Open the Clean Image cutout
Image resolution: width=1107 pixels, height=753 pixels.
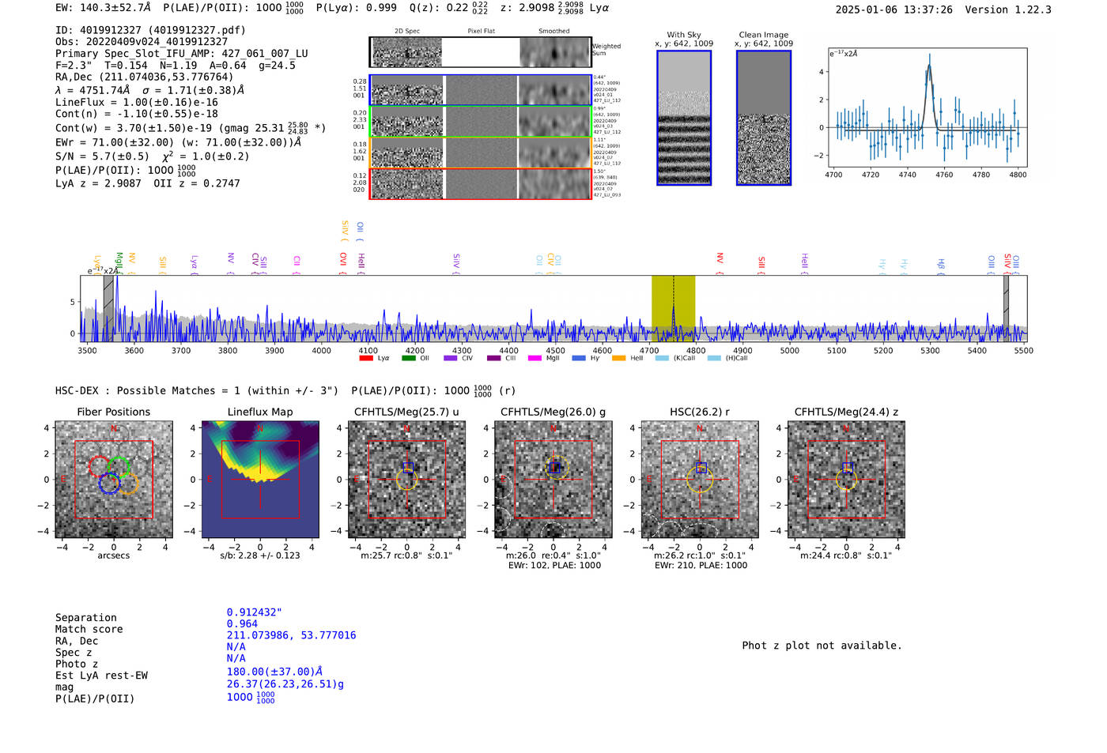click(764, 118)
